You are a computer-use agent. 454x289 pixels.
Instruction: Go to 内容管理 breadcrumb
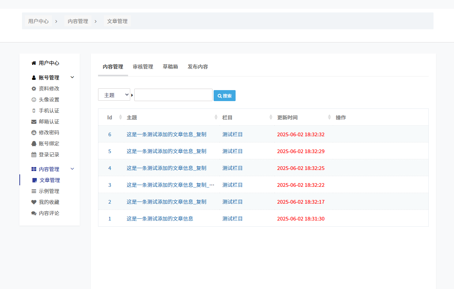(x=78, y=21)
